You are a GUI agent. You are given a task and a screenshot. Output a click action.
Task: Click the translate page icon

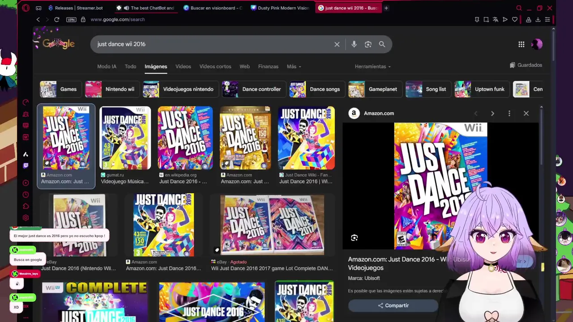(x=496, y=20)
